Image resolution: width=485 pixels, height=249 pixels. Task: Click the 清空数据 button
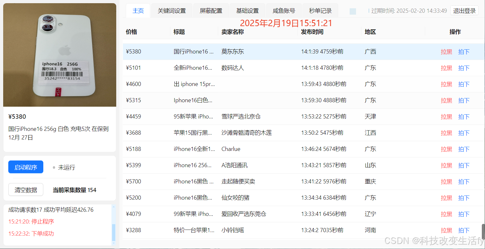[26, 190]
